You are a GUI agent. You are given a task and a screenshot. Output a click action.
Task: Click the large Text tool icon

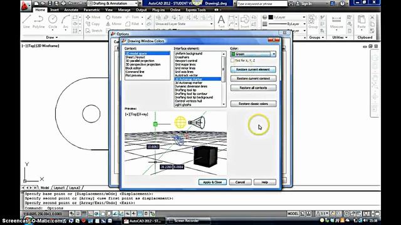pos(221,21)
